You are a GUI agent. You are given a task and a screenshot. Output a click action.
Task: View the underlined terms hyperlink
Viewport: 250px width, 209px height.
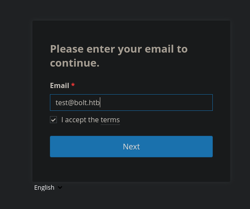[x=110, y=120]
